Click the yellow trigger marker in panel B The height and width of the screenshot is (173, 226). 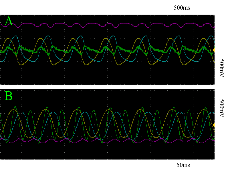pos(214,125)
